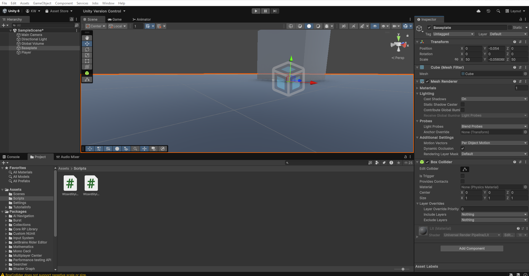
Task: Disable the Dynamic Occlusion checkbox
Action: click(463, 148)
